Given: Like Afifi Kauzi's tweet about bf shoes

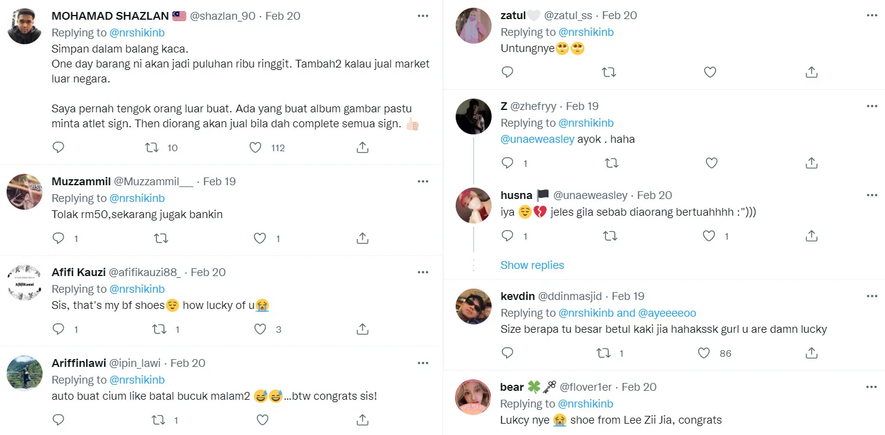Looking at the screenshot, I should [260, 329].
